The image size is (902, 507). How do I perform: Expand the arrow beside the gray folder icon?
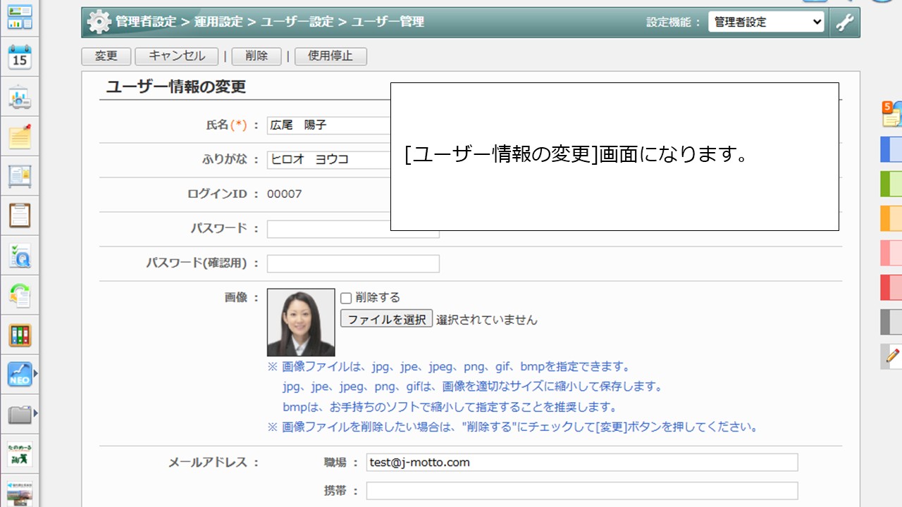[36, 413]
